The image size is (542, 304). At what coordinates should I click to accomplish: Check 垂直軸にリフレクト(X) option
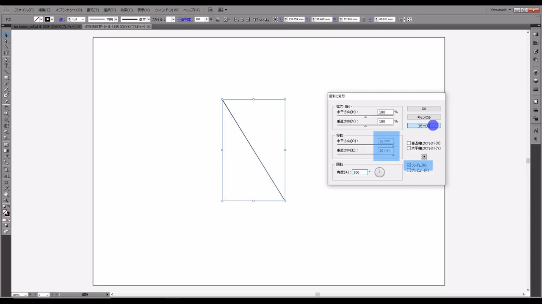409,143
